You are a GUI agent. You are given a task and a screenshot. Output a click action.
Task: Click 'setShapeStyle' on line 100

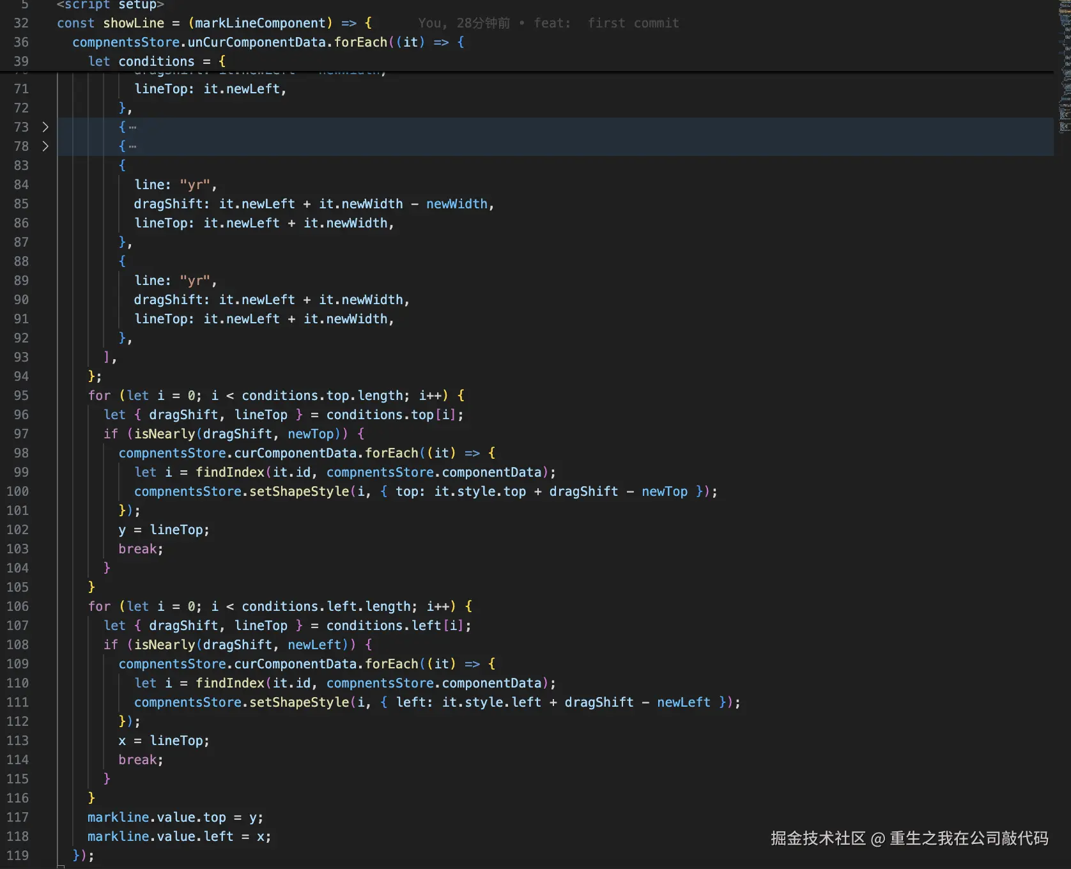click(x=299, y=491)
